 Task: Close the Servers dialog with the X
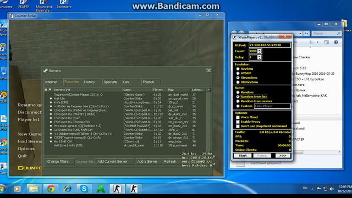tap(209, 71)
